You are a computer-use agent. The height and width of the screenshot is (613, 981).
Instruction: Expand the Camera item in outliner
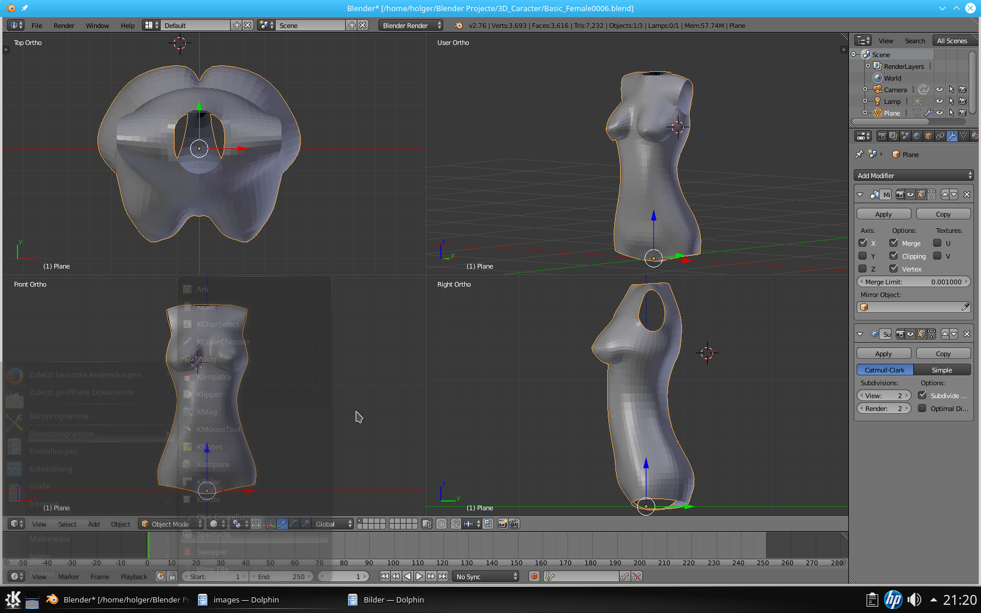tap(865, 89)
